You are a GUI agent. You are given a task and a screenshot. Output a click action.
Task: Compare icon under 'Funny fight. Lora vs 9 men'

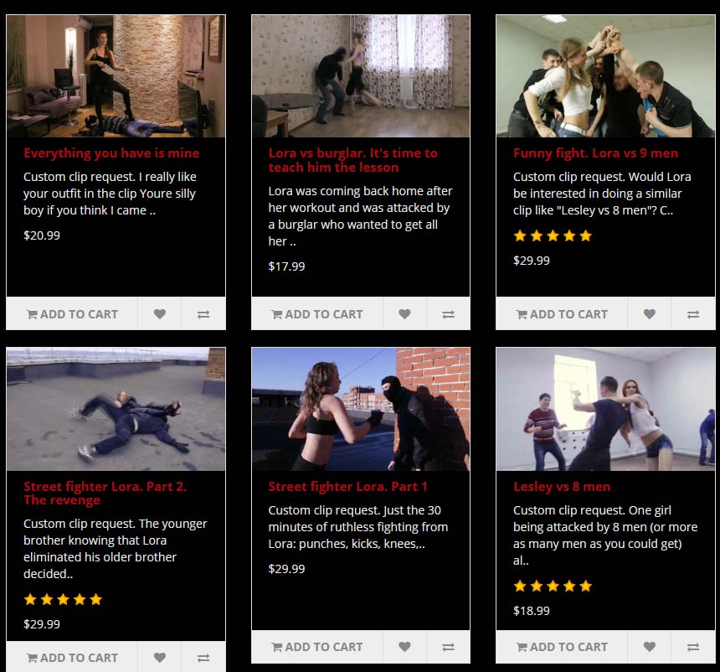[693, 314]
